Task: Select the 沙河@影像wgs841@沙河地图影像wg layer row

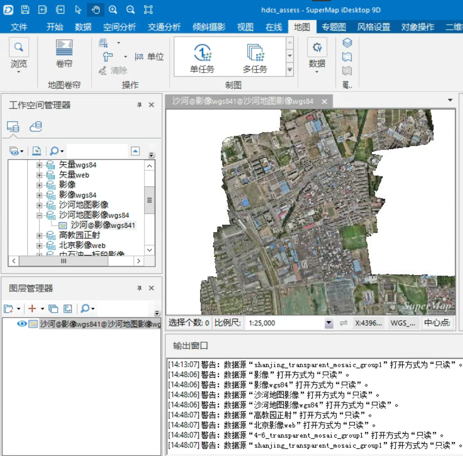Action: click(100, 324)
